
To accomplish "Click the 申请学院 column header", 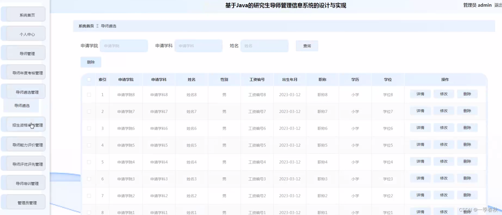I will pyautogui.click(x=126, y=80).
